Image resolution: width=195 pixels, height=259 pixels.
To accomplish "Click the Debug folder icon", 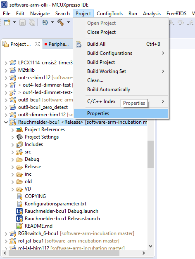I will pyautogui.click(x=19, y=159).
